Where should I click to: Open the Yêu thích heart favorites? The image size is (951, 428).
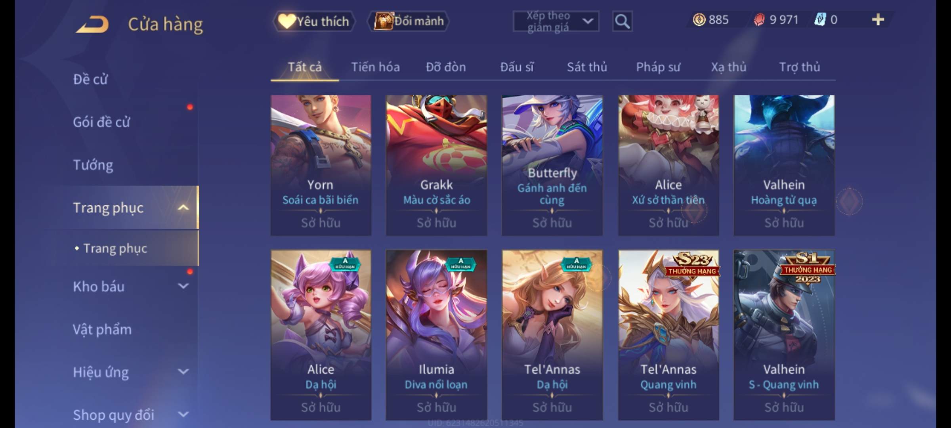pos(314,21)
